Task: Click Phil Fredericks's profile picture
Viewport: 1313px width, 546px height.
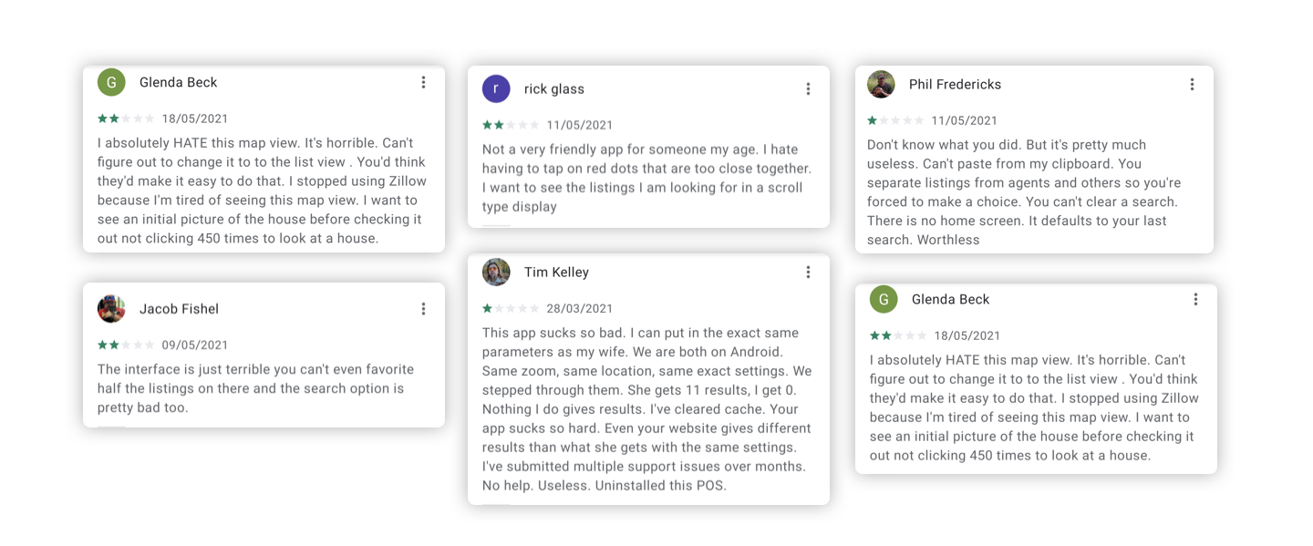Action: (x=880, y=83)
